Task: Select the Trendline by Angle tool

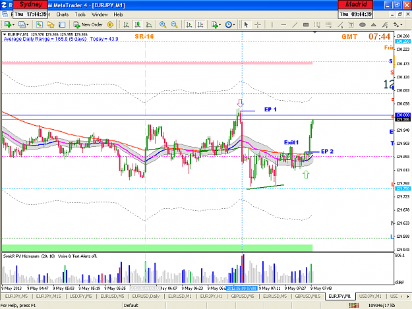Action: [340, 24]
